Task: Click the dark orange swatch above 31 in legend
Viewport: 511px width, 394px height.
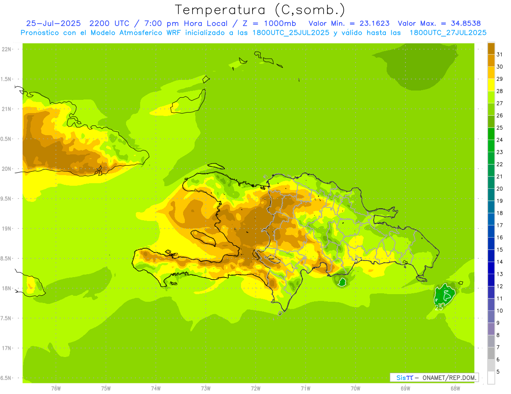Action: point(491,48)
